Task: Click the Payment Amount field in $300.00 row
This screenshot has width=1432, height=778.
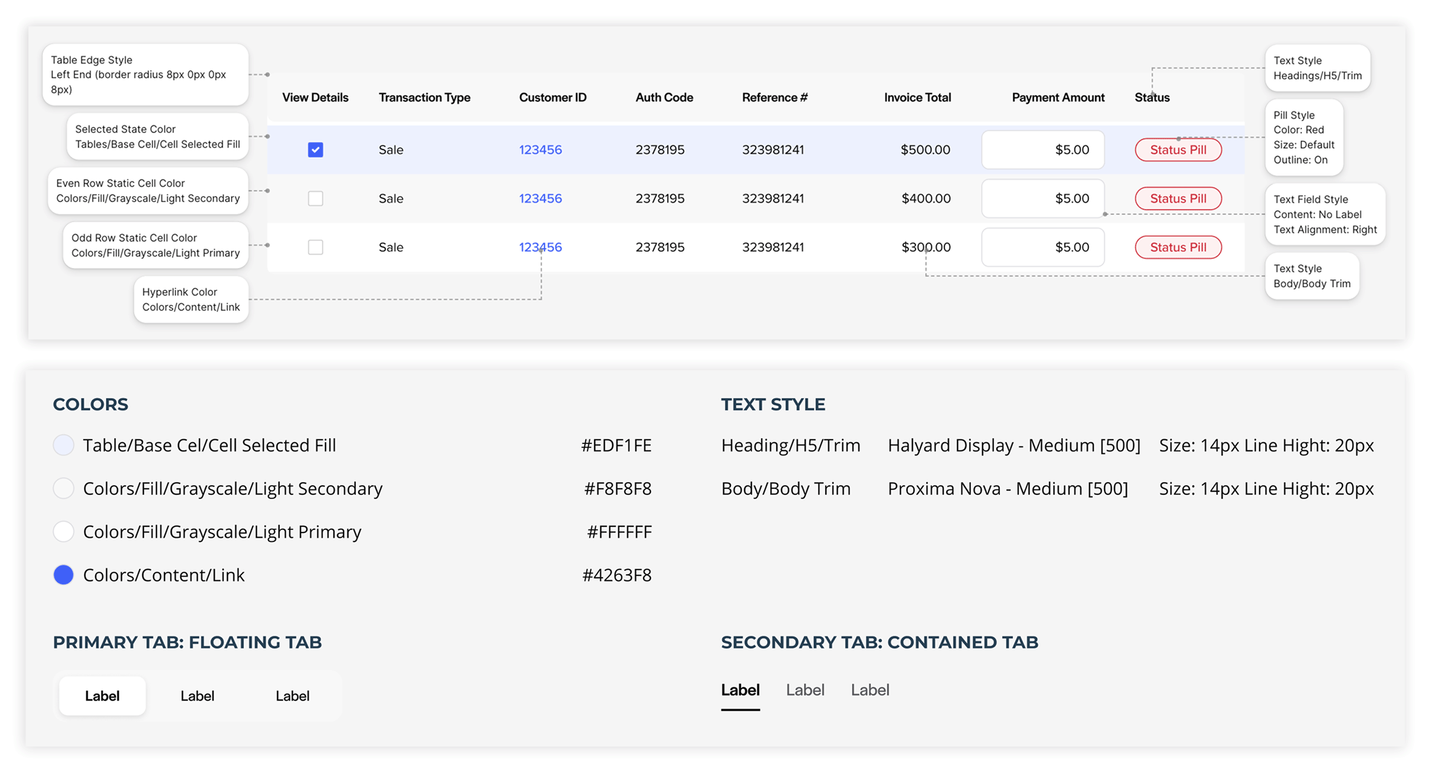Action: click(1042, 247)
